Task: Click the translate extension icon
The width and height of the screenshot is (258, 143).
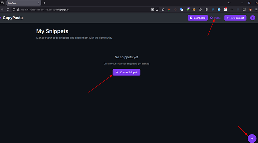Action: click(181, 10)
